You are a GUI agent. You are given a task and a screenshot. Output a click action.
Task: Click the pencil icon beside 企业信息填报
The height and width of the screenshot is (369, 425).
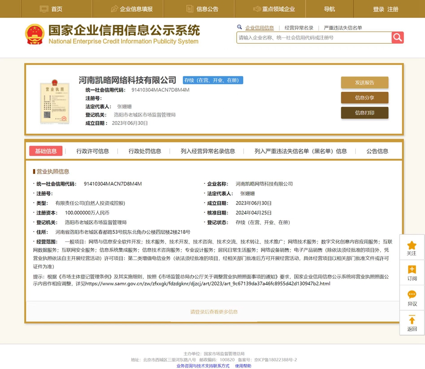click(115, 9)
